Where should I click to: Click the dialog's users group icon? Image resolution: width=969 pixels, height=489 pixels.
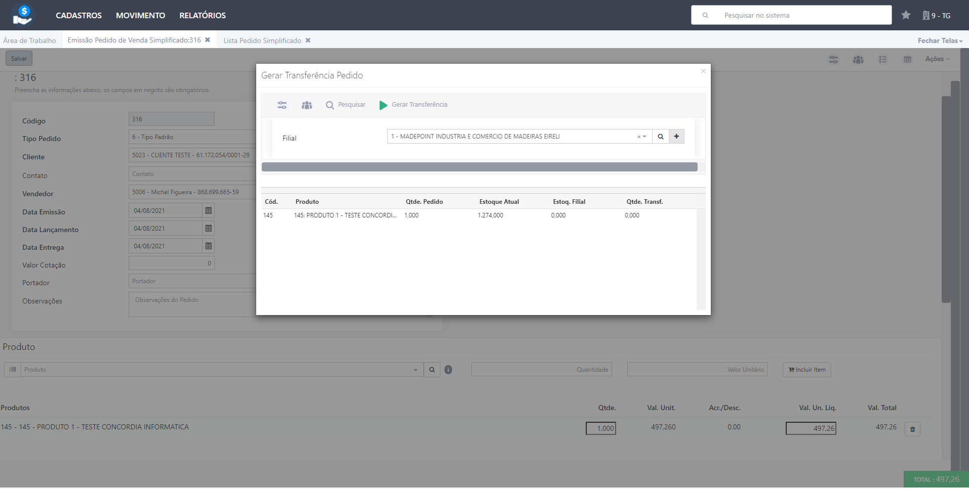(307, 105)
